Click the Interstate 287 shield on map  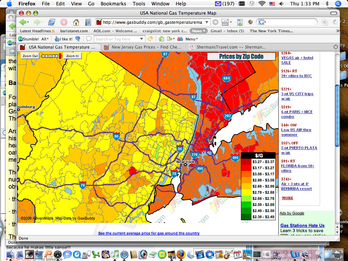(228, 116)
